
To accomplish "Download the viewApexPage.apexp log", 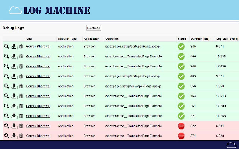I will [x=14, y=86].
